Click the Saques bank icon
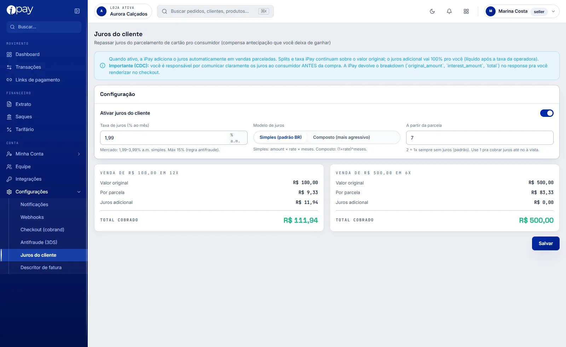The width and height of the screenshot is (566, 347). click(9, 117)
